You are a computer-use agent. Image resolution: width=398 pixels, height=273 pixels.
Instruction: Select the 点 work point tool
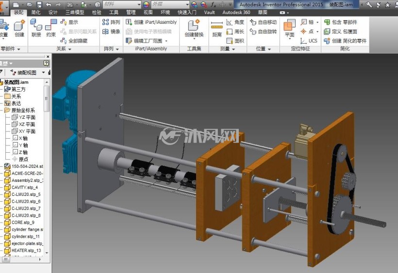click(309, 32)
